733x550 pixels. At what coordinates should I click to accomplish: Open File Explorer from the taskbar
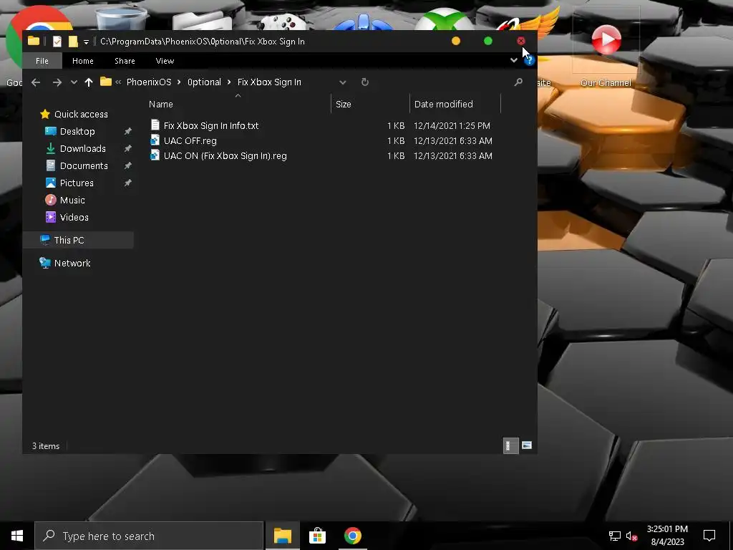[282, 536]
